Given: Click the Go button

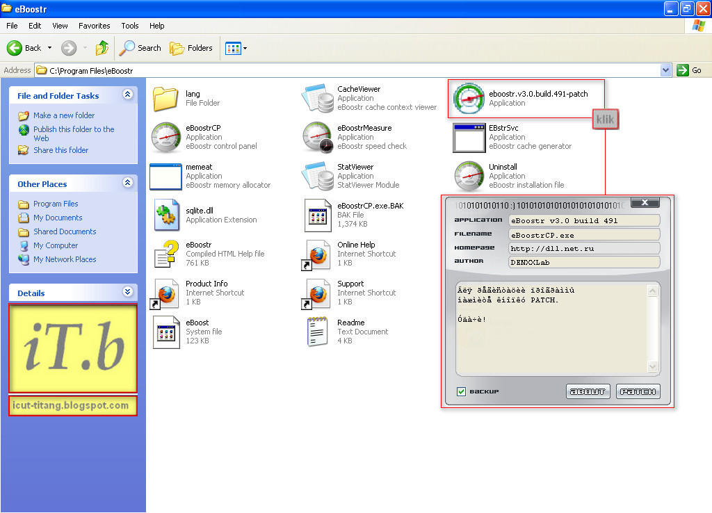Looking at the screenshot, I should click(689, 70).
